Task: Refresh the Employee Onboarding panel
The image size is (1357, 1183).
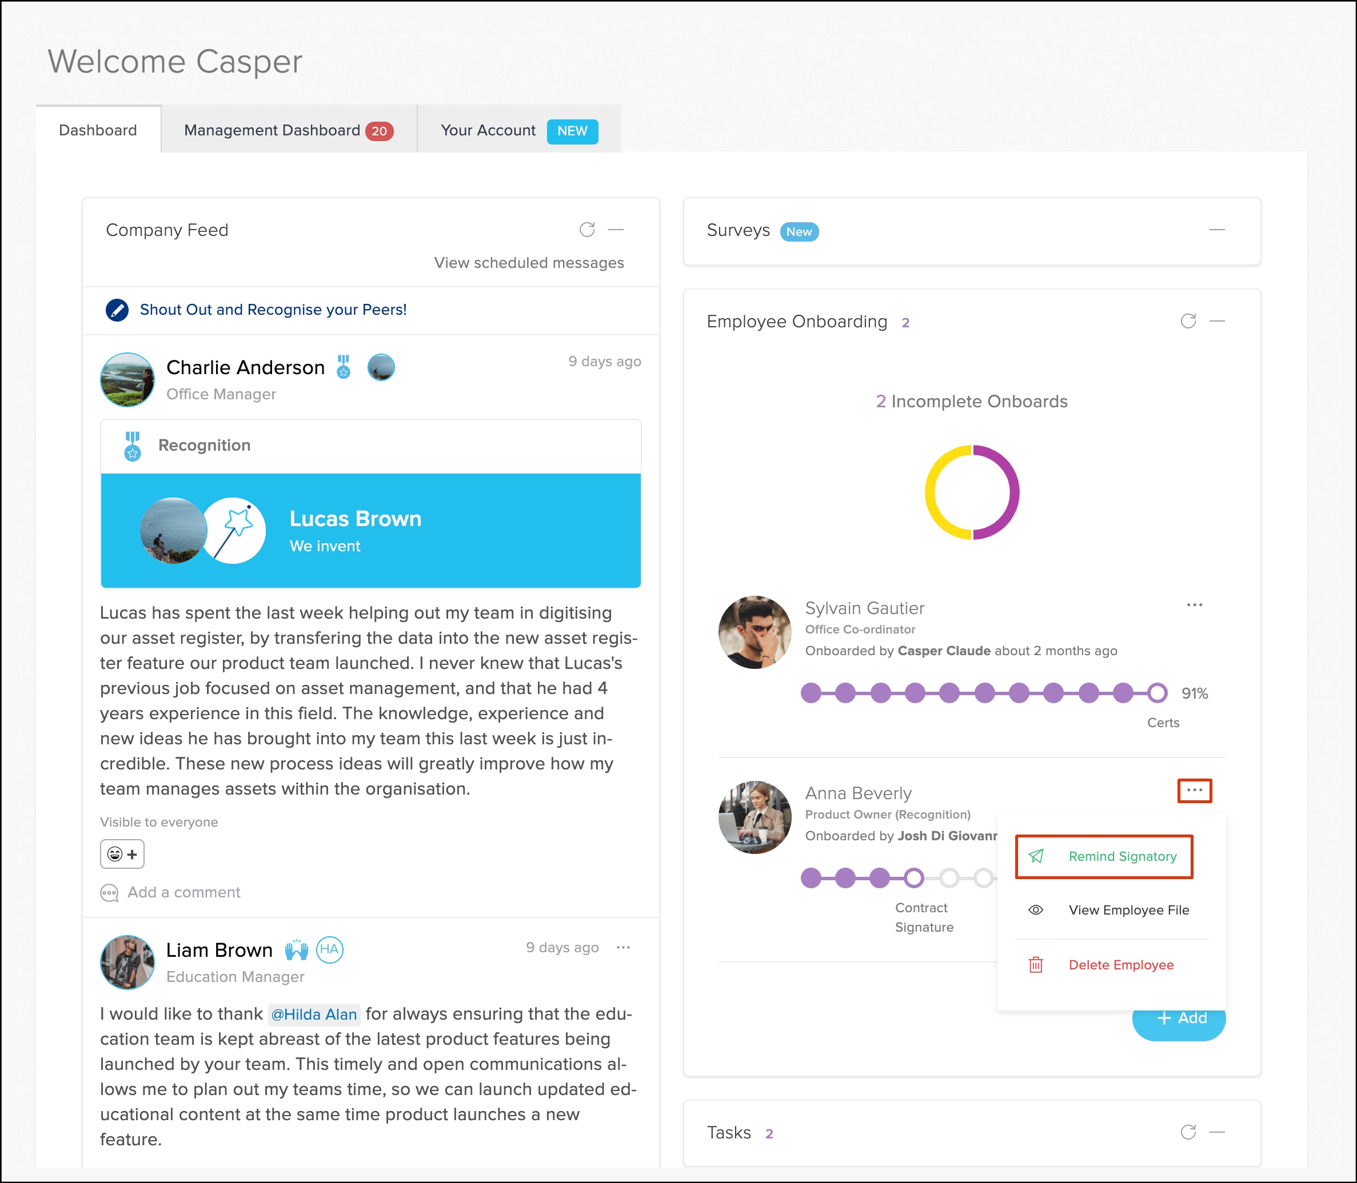Action: [x=1188, y=322]
